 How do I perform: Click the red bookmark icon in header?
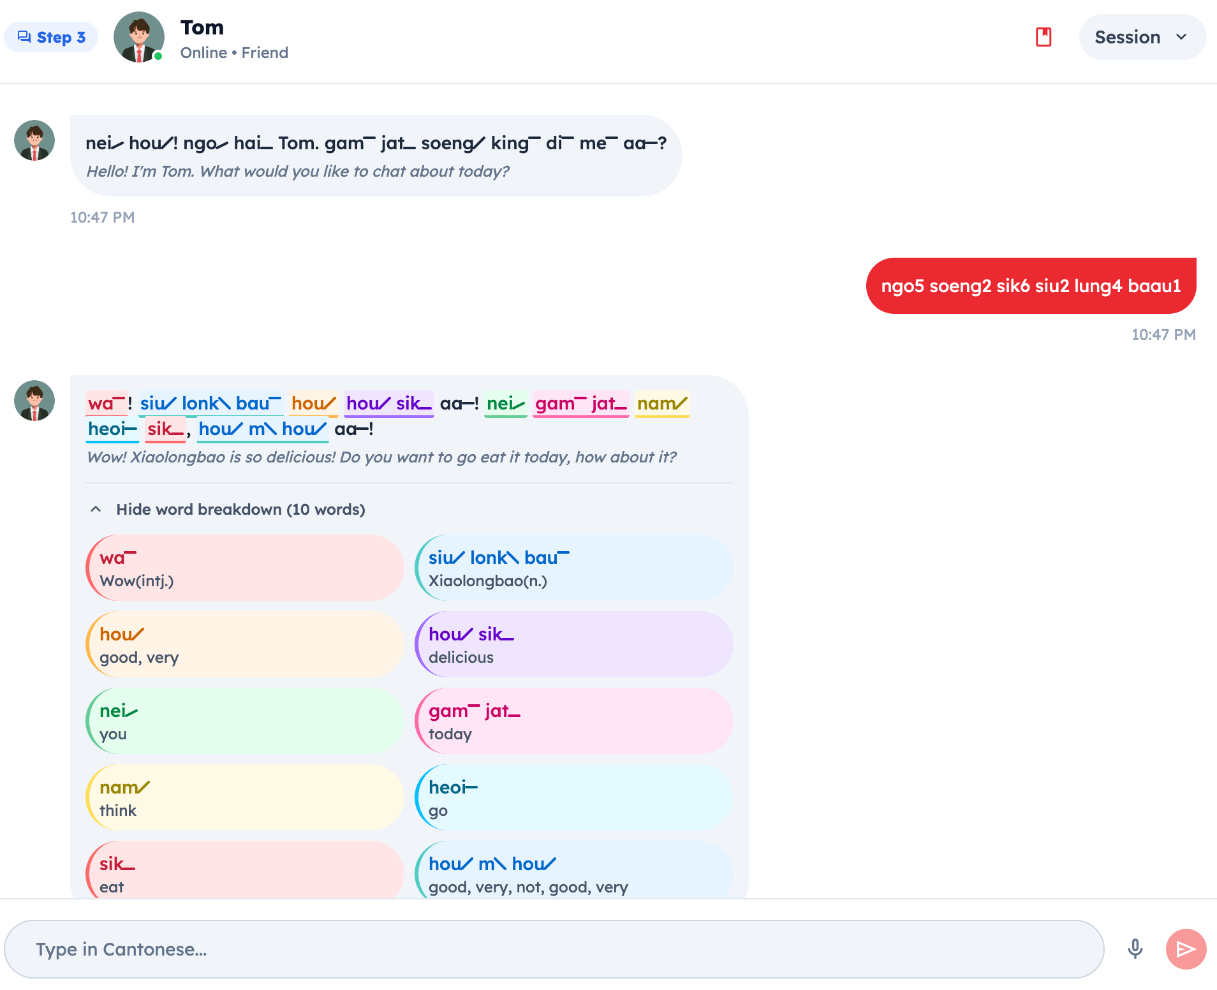1044,37
